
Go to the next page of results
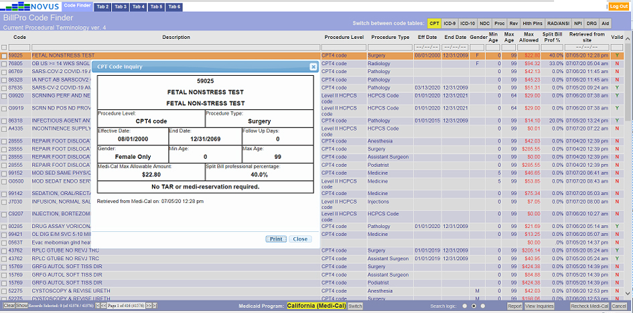[149, 306]
